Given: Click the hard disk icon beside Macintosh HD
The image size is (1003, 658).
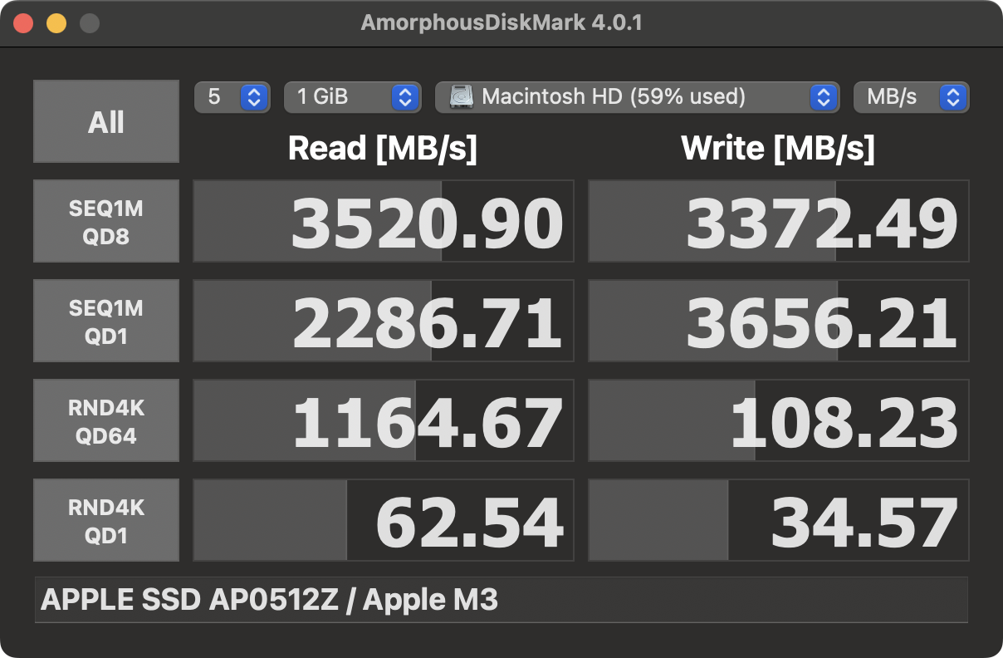Looking at the screenshot, I should click(x=460, y=97).
